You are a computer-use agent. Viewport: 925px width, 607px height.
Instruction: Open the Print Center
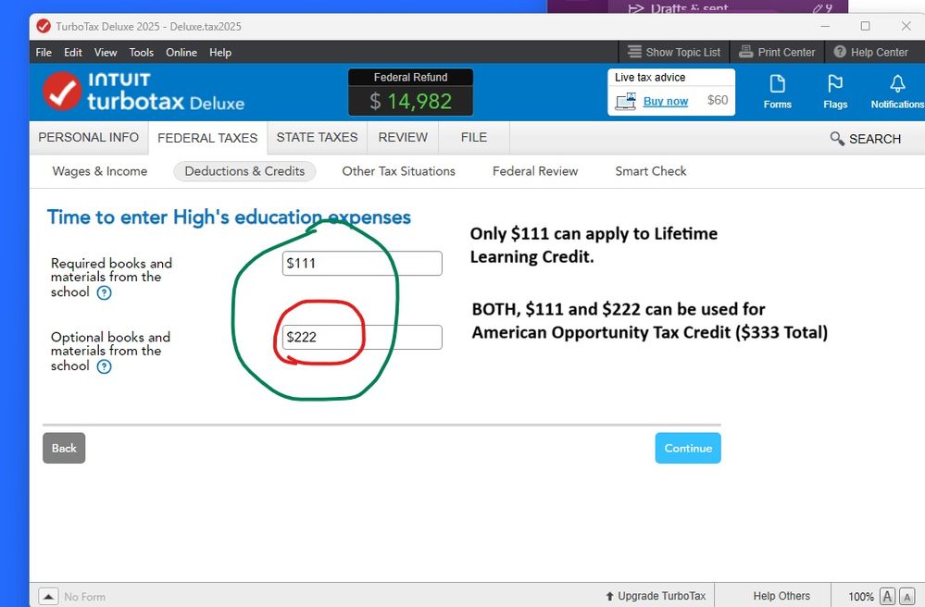point(777,53)
